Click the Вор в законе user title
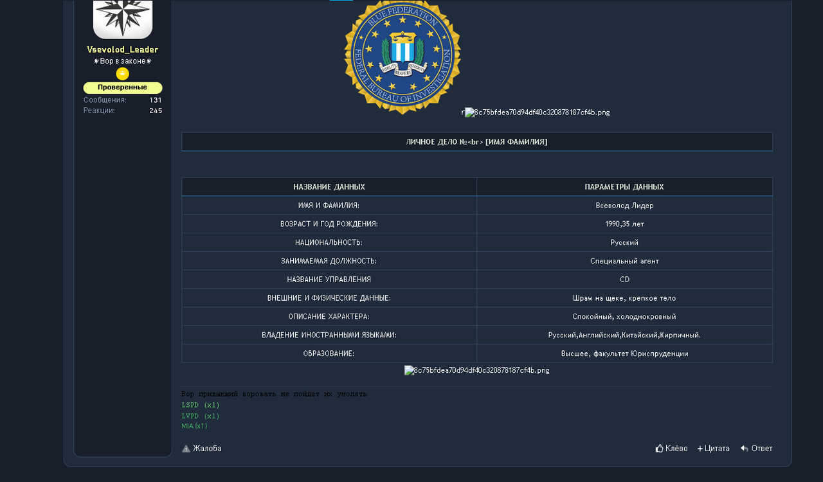The height and width of the screenshot is (482, 823). tap(122, 61)
